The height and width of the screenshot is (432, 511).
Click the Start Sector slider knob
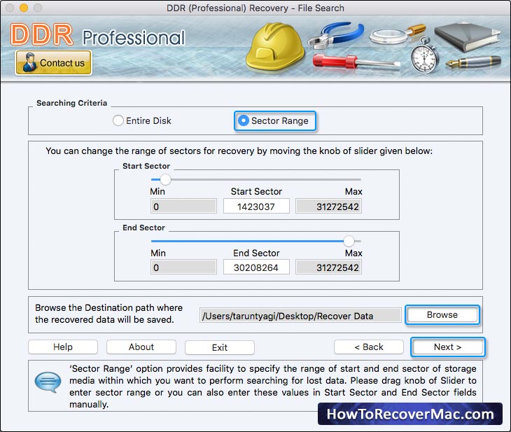165,179
